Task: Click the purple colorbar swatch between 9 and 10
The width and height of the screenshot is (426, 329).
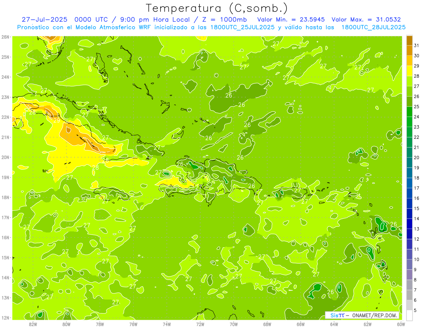Action: [409, 264]
